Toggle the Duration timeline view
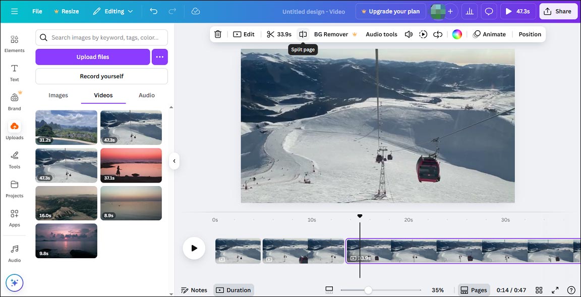The image size is (581, 297). pyautogui.click(x=234, y=290)
